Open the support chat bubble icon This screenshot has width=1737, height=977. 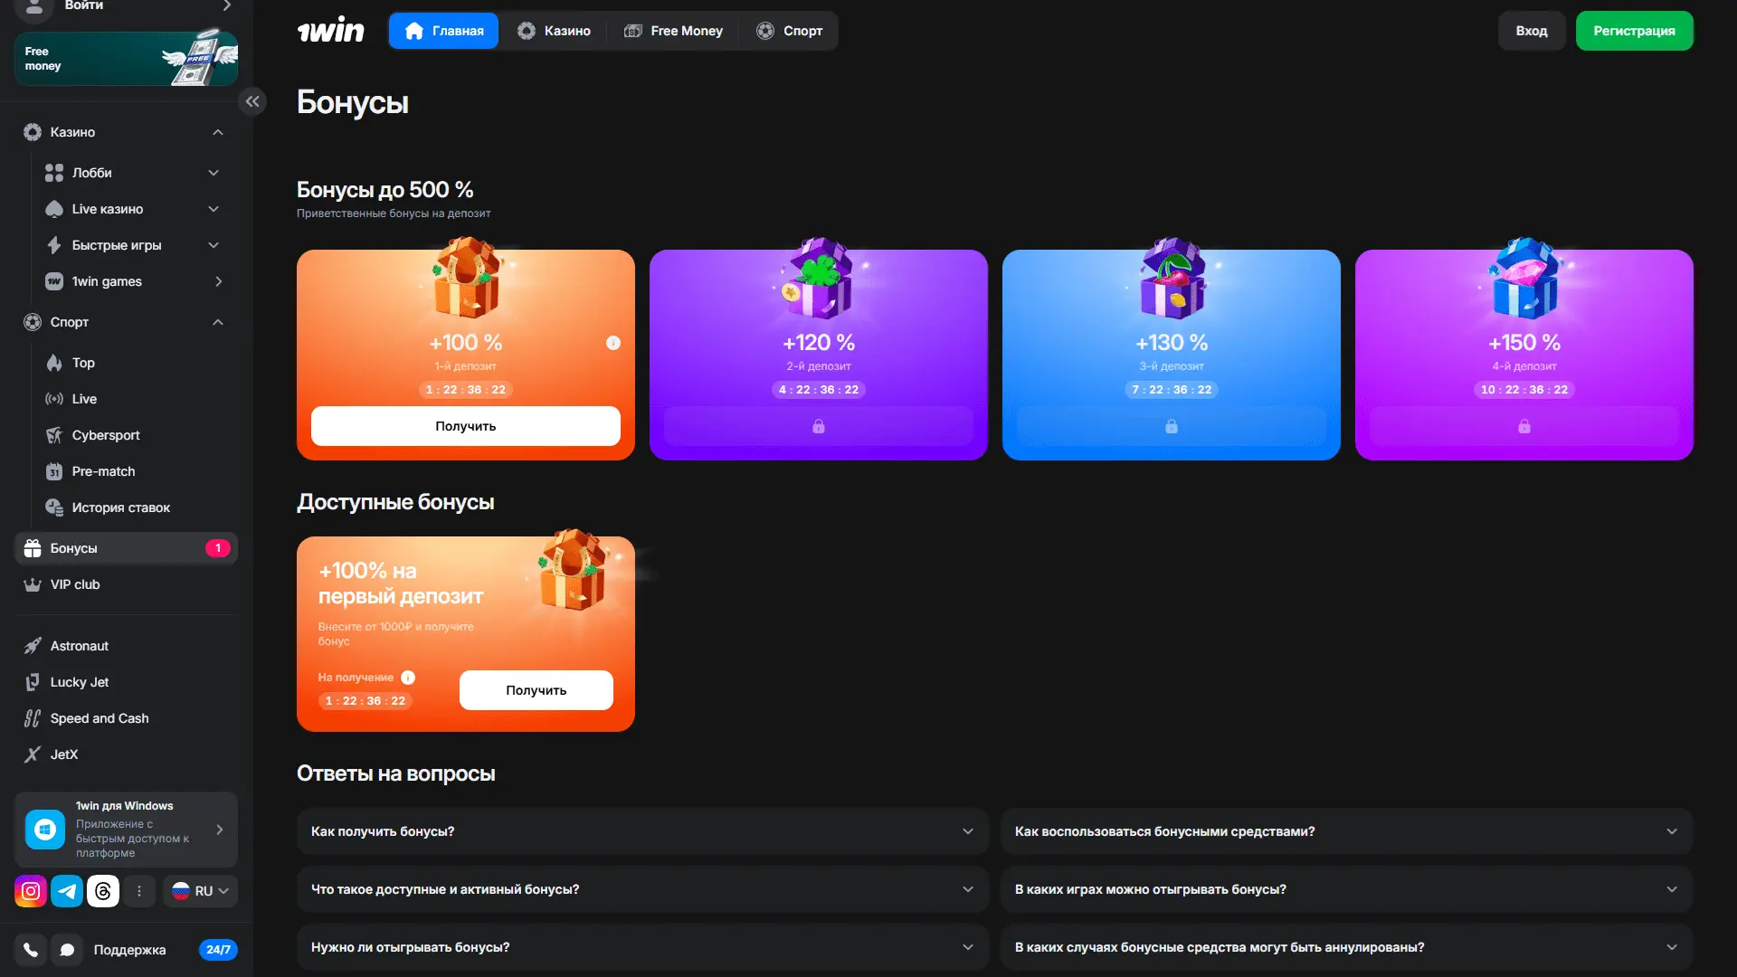67,950
